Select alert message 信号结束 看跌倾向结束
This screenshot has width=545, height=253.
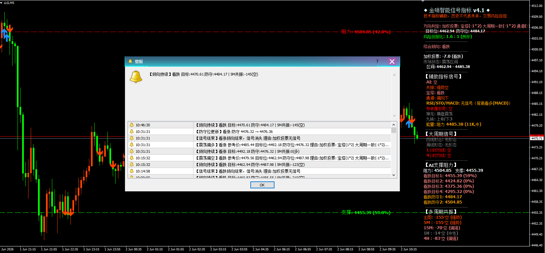click(248, 171)
